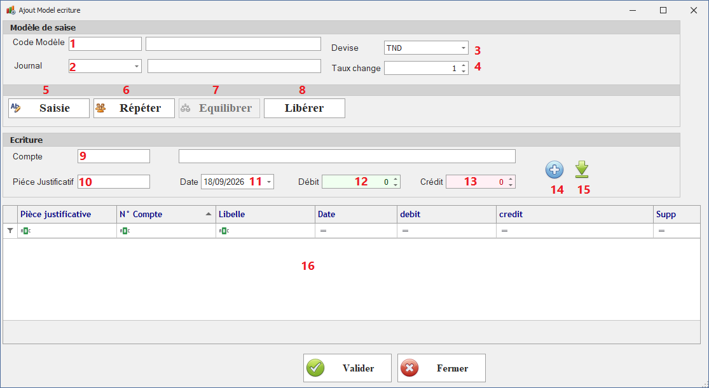This screenshot has height=388, width=709.
Task: Click the Libelle filter condition icon
Action: (224, 231)
